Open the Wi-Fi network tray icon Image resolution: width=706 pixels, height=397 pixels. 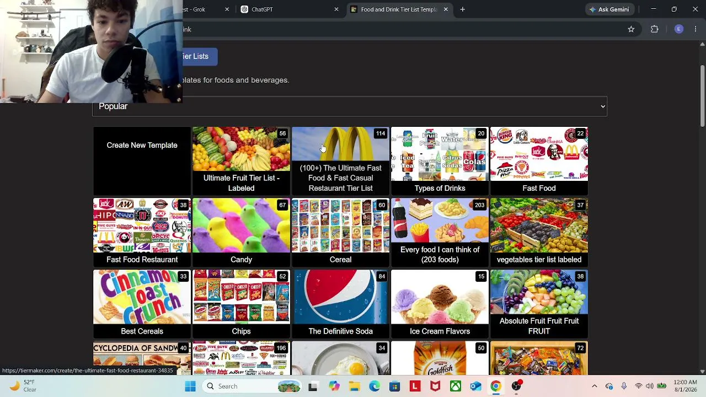click(x=638, y=387)
